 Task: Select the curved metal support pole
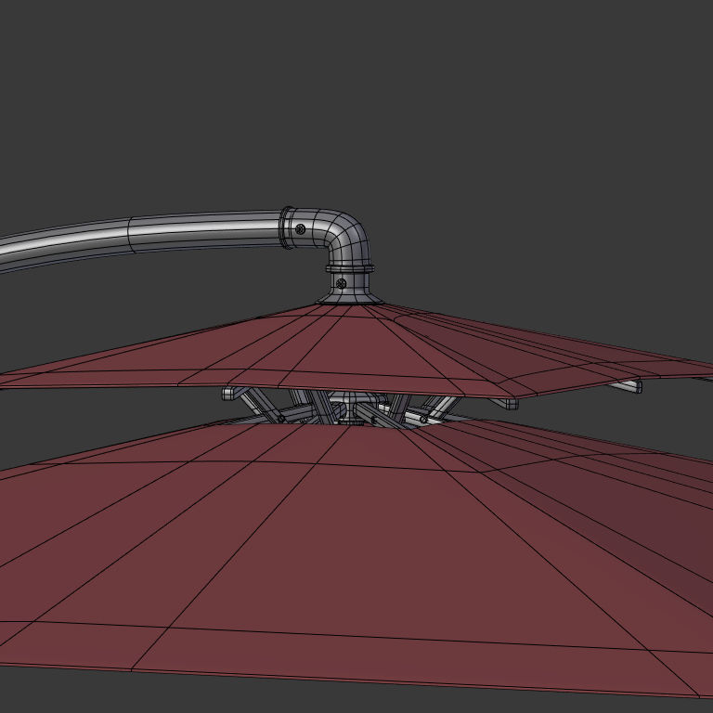click(141, 239)
